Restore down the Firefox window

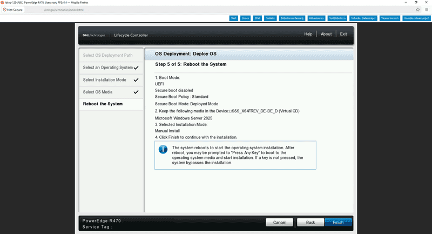pos(416,2)
